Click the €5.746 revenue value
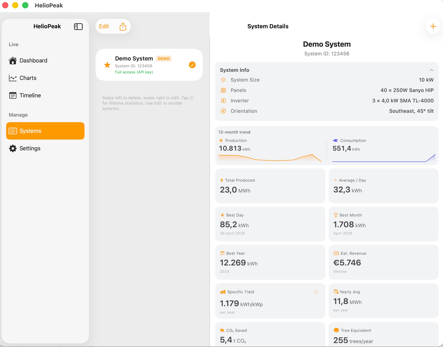 point(347,263)
